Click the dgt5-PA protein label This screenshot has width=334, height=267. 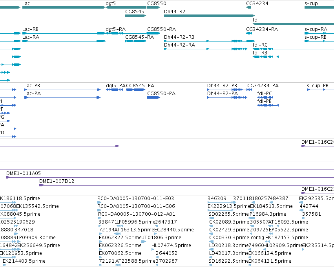point(116,86)
